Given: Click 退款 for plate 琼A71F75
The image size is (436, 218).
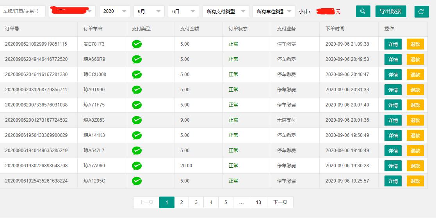Looking at the screenshot, I should tap(415, 105).
